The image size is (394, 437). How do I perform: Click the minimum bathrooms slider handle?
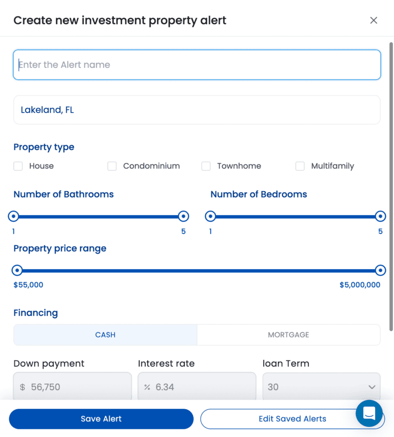click(14, 216)
